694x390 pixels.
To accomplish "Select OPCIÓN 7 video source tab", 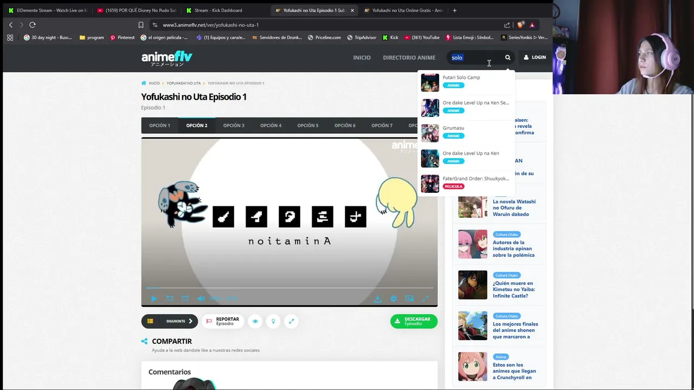I will point(382,125).
